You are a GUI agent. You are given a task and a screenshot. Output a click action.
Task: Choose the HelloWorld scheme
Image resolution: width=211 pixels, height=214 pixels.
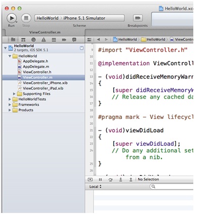coord(48,18)
